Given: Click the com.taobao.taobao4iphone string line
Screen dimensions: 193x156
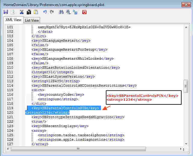Looking at the screenshot, I should [x=81, y=135].
